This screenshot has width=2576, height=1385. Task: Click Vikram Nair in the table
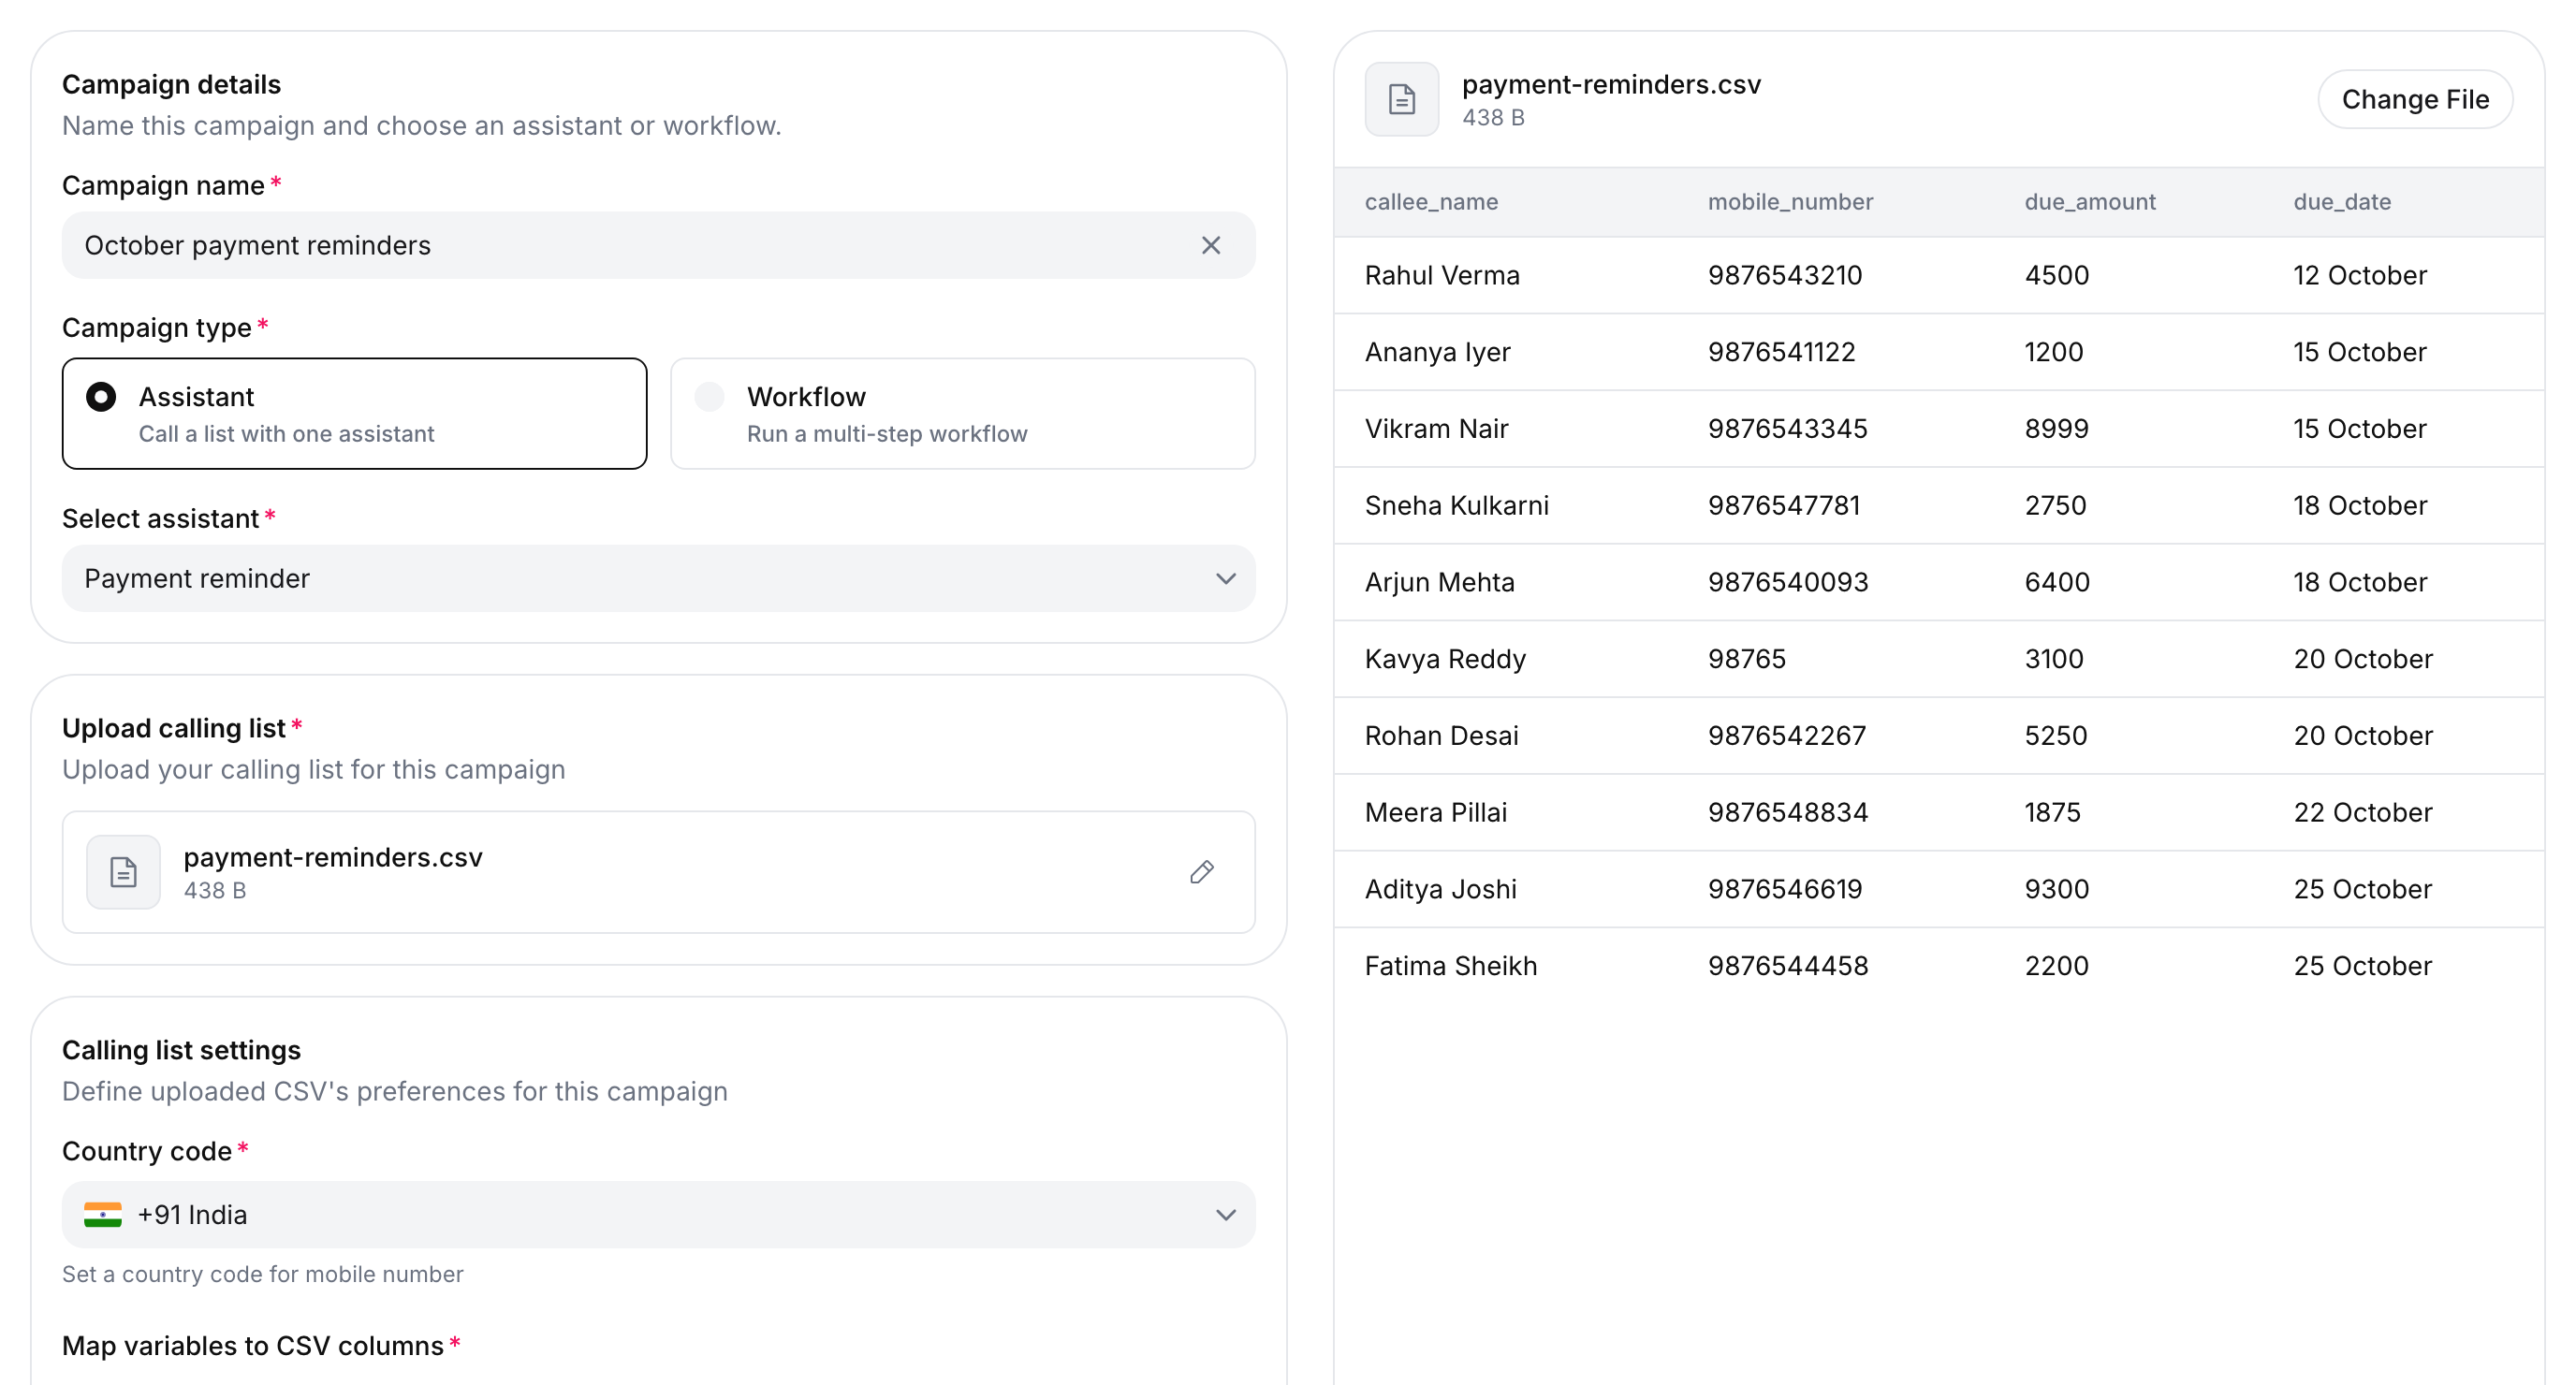1436,429
